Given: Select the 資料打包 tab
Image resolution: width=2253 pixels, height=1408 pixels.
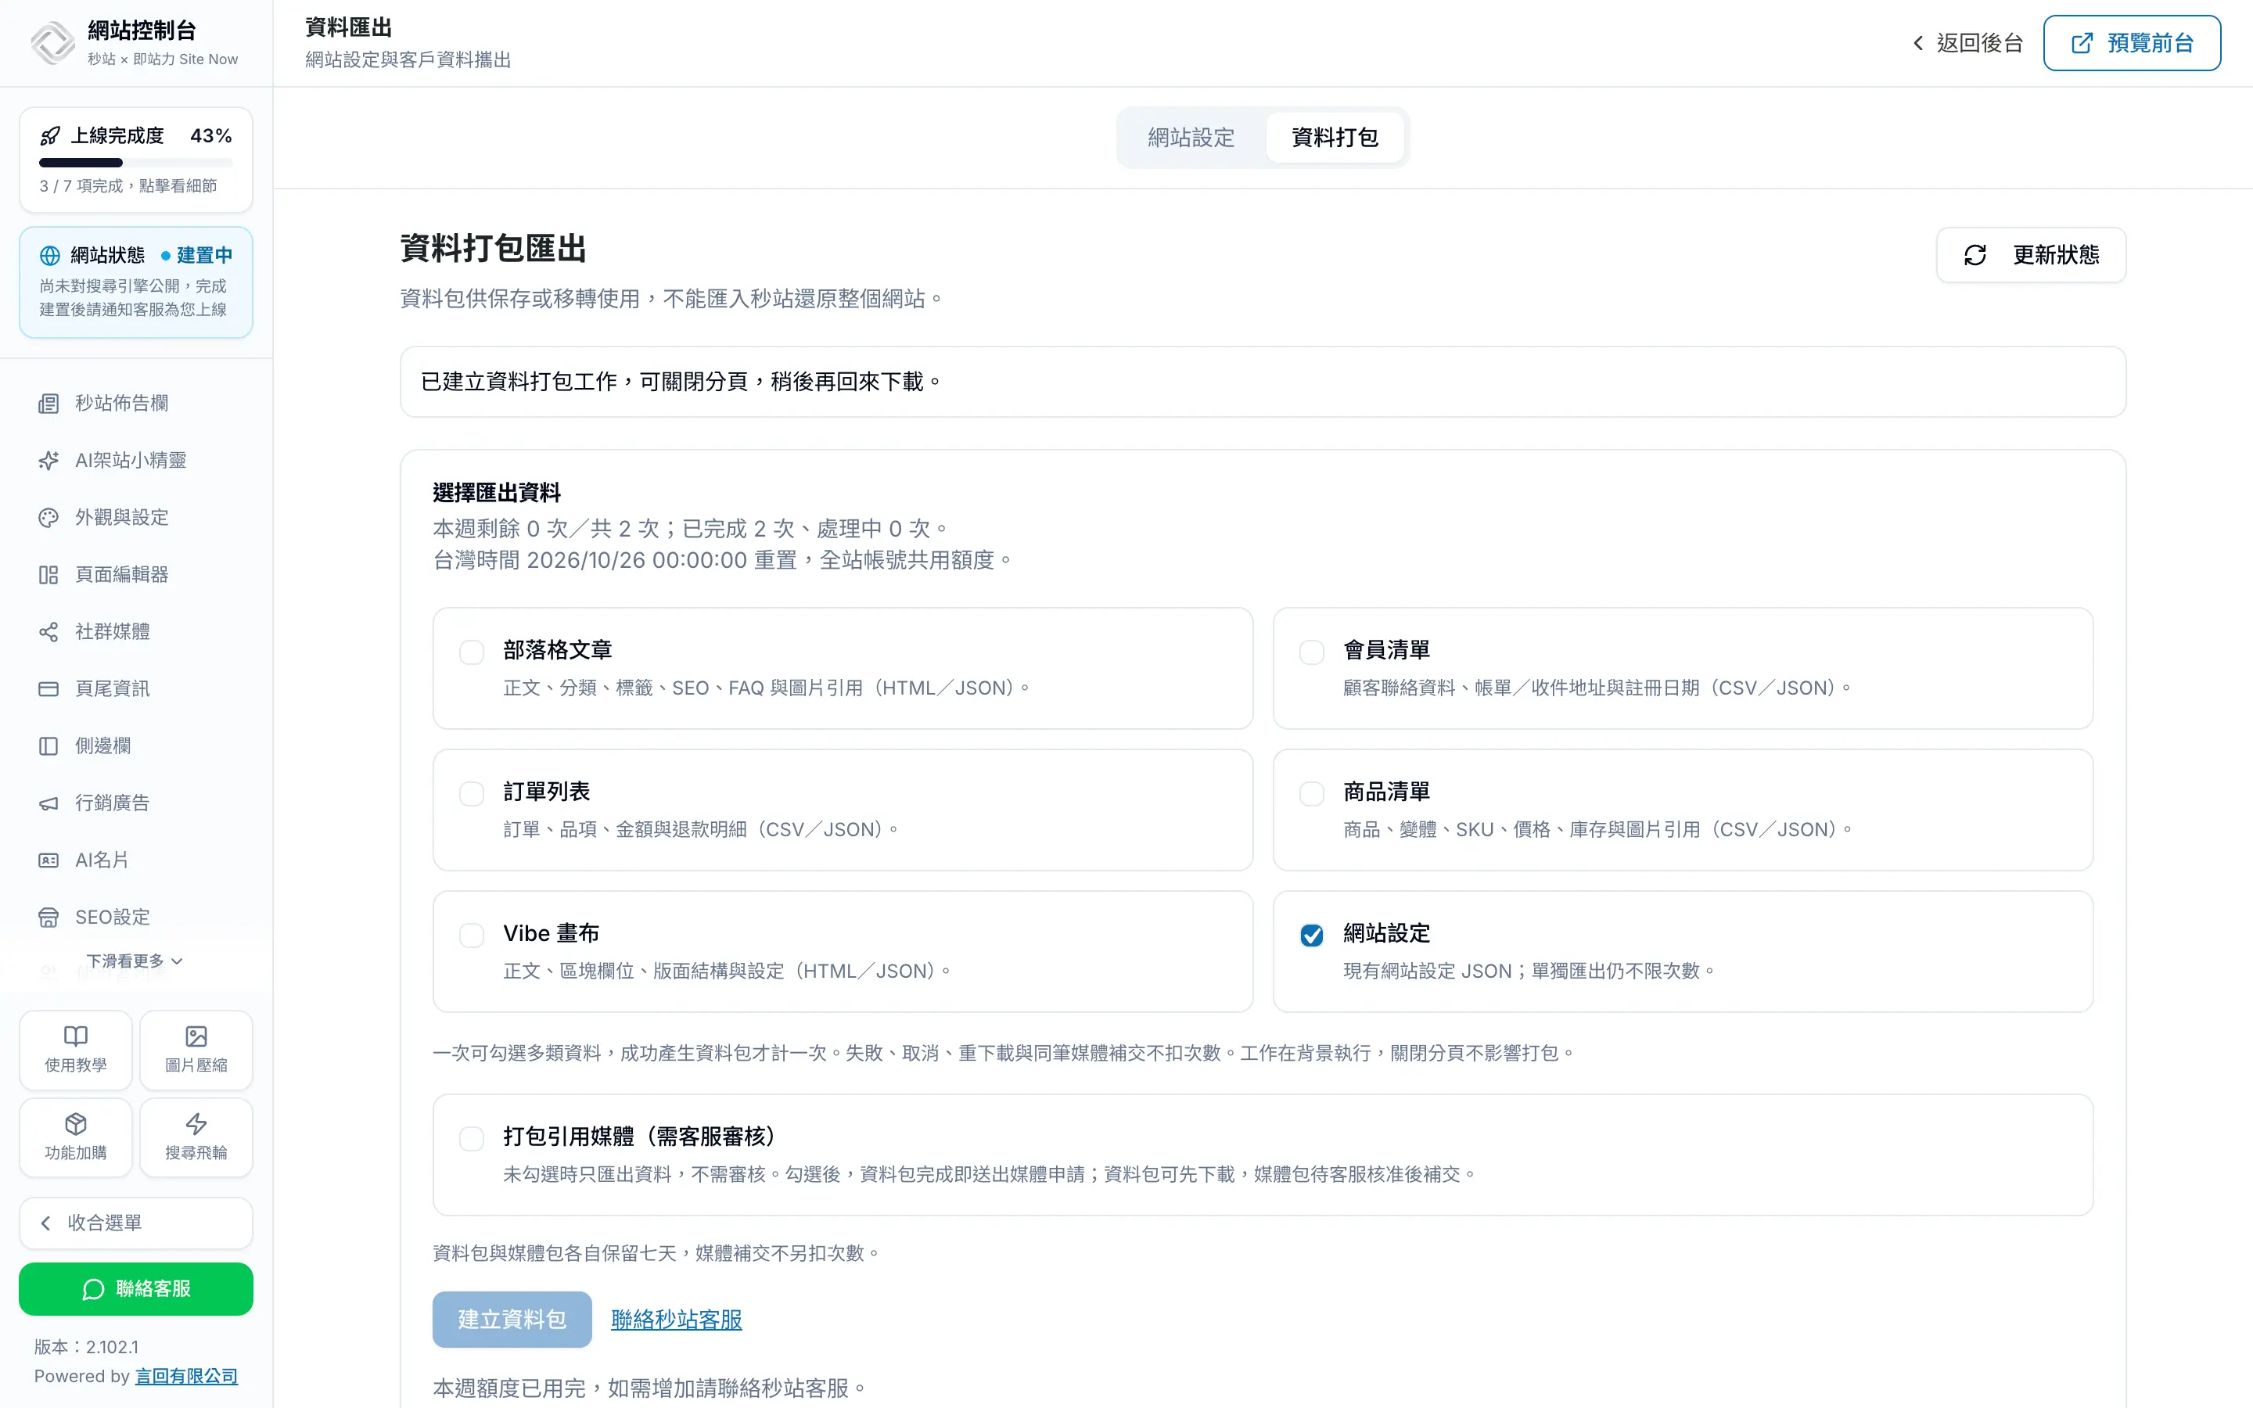Looking at the screenshot, I should (x=1335, y=138).
